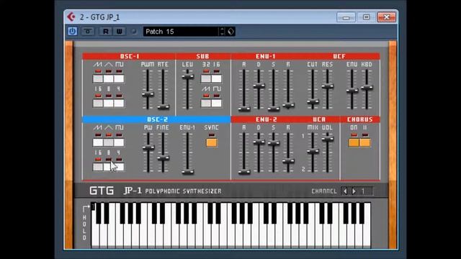Click the ENV-2 release slider handle
The height and width of the screenshot is (259, 461).
tap(288, 161)
